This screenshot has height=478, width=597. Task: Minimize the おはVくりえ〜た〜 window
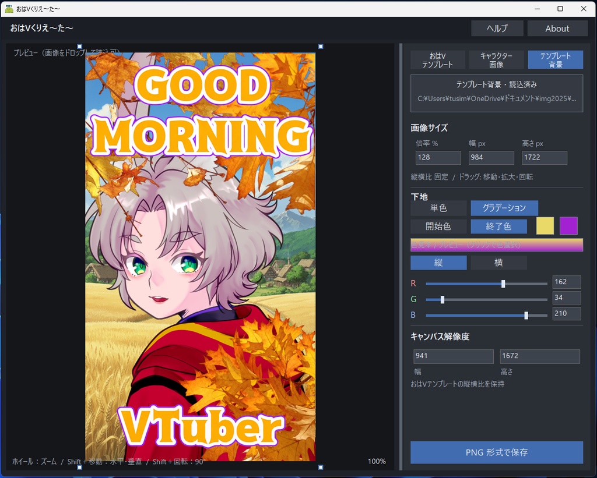537,9
